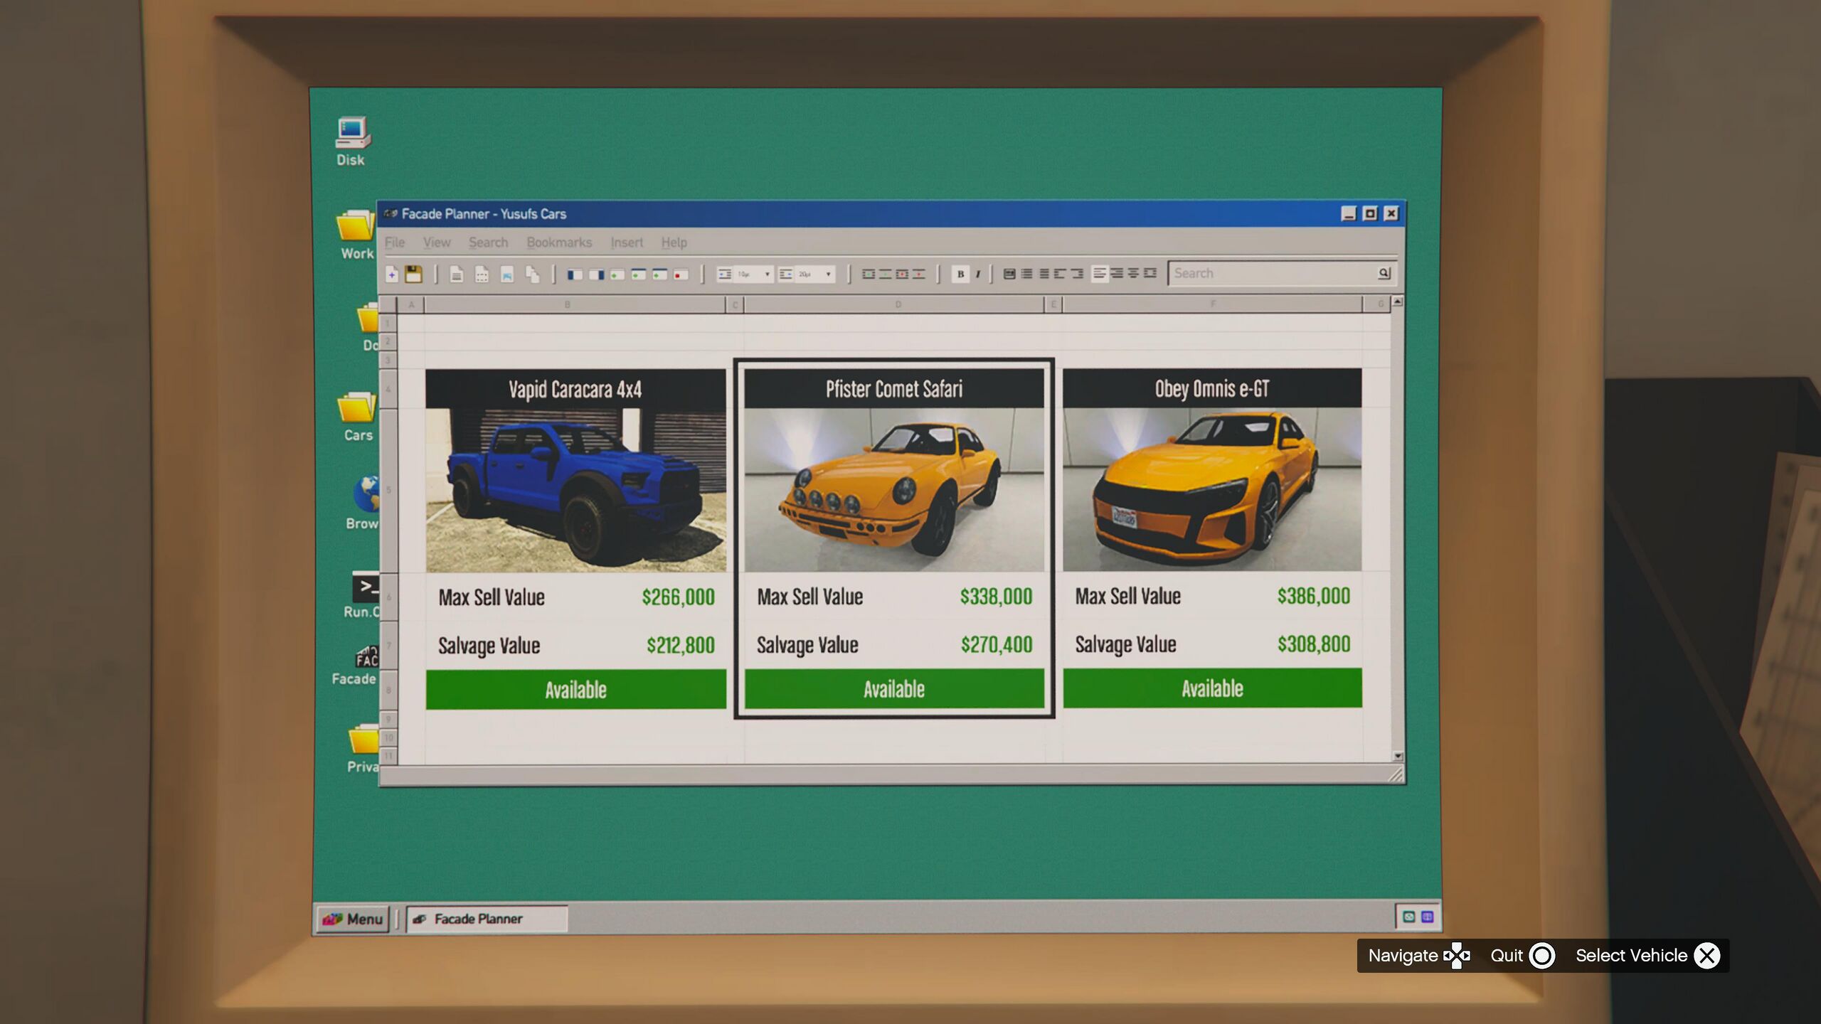
Task: Click Available under Vapid Caracara 4x4
Action: pos(575,689)
